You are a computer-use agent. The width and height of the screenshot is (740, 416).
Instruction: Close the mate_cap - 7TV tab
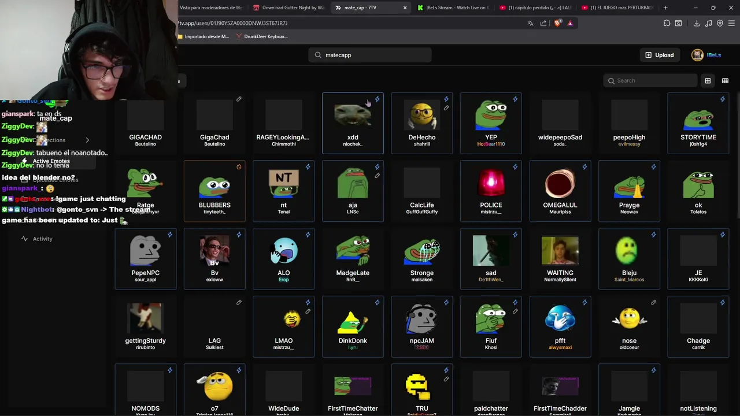(x=405, y=8)
